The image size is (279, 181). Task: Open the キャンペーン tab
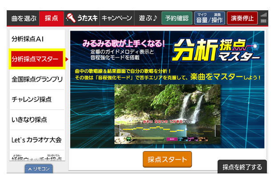(117, 18)
